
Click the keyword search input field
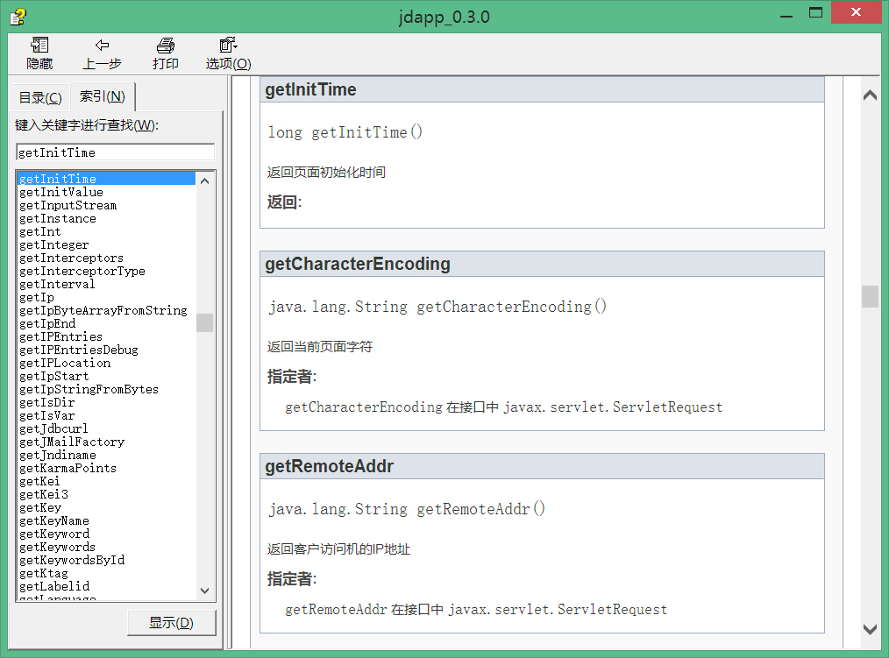(x=115, y=152)
